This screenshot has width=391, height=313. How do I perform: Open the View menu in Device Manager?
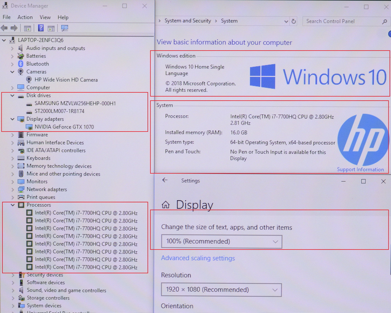pyautogui.click(x=45, y=17)
